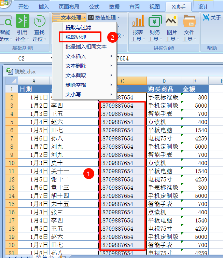Open the 报表工具 dropdown arrow
The image size is (223, 258).
click(x=144, y=39)
